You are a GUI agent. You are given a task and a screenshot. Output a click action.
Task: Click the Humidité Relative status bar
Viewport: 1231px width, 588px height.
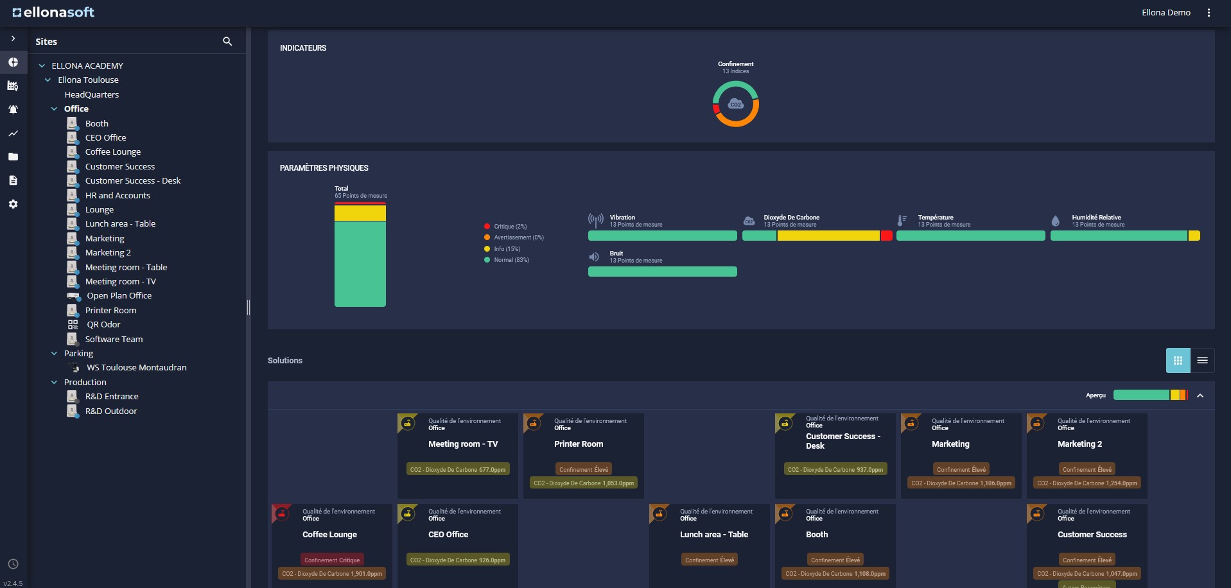1125,236
